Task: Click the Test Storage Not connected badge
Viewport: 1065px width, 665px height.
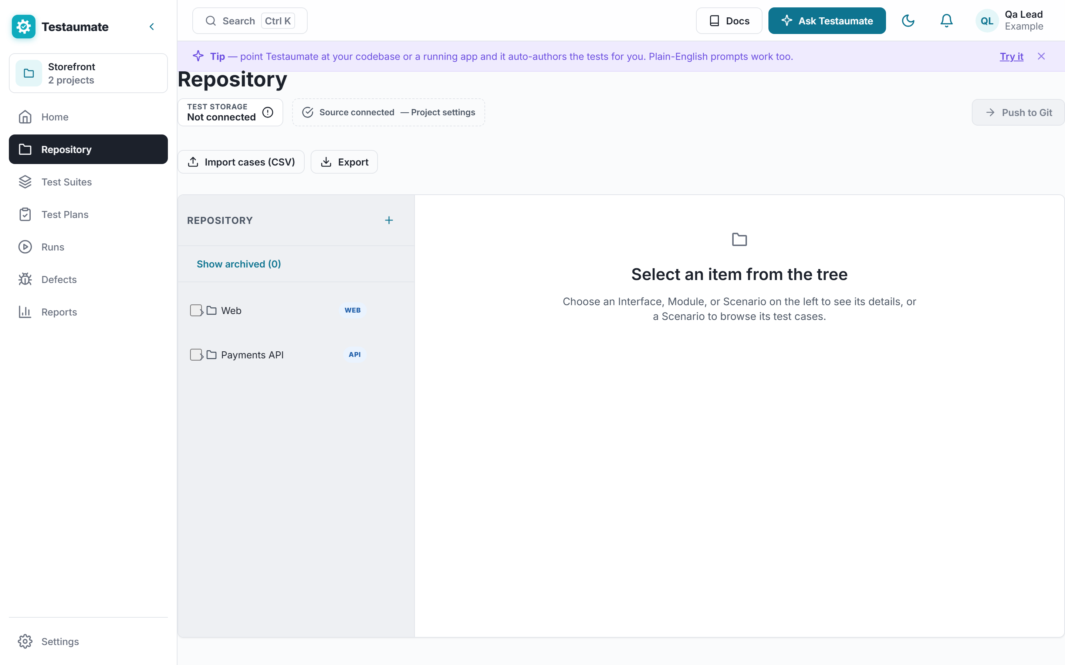Action: pyautogui.click(x=230, y=112)
